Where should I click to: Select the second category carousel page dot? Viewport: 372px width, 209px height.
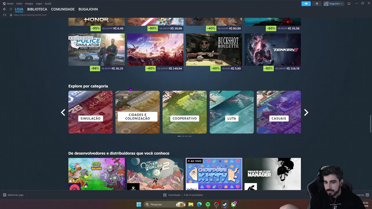pyautogui.click(x=183, y=136)
